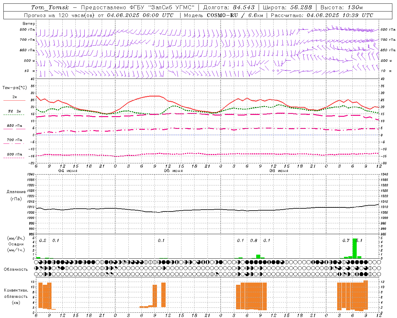This screenshot has width=397, height=318.
Task: Click the precipitation value "5.1"
Action: (359, 240)
